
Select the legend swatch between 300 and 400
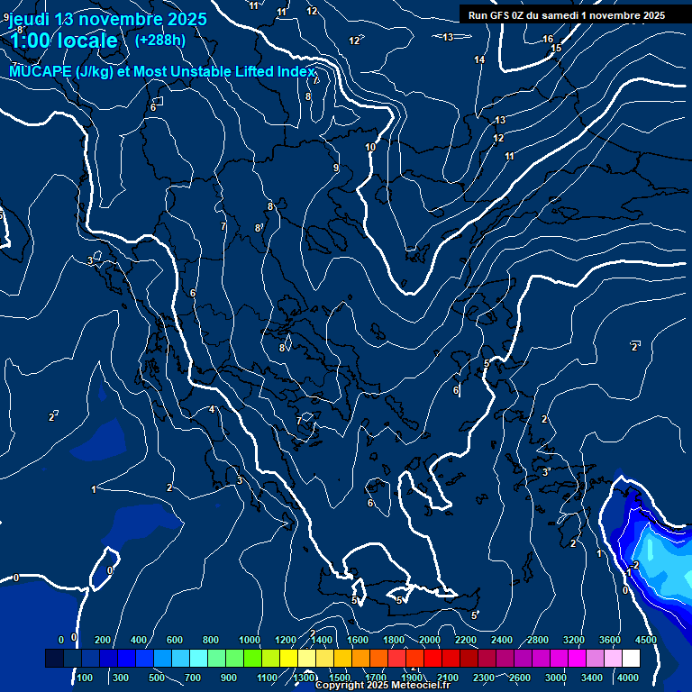pos(127,658)
